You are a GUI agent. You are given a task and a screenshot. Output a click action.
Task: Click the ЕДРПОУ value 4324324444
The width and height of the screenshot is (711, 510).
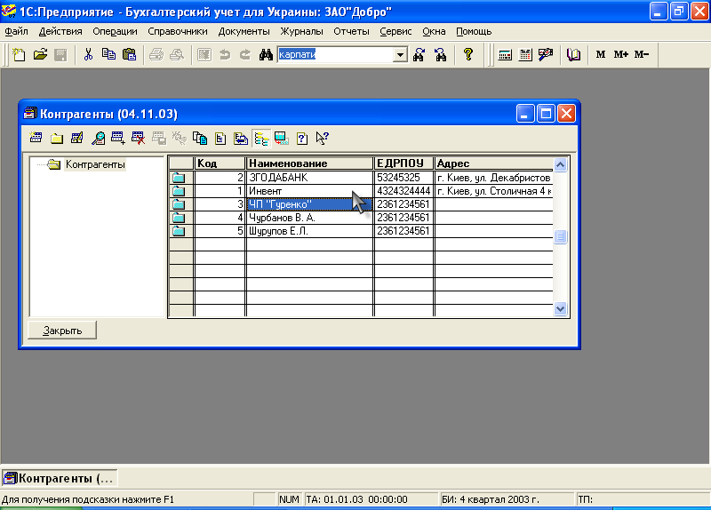[x=403, y=191]
